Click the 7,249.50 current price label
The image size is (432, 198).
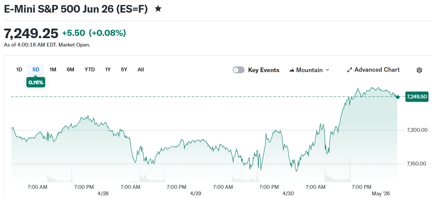pyautogui.click(x=417, y=97)
